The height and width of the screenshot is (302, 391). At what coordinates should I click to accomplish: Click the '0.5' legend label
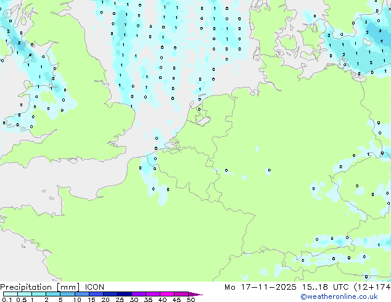coord(21,300)
